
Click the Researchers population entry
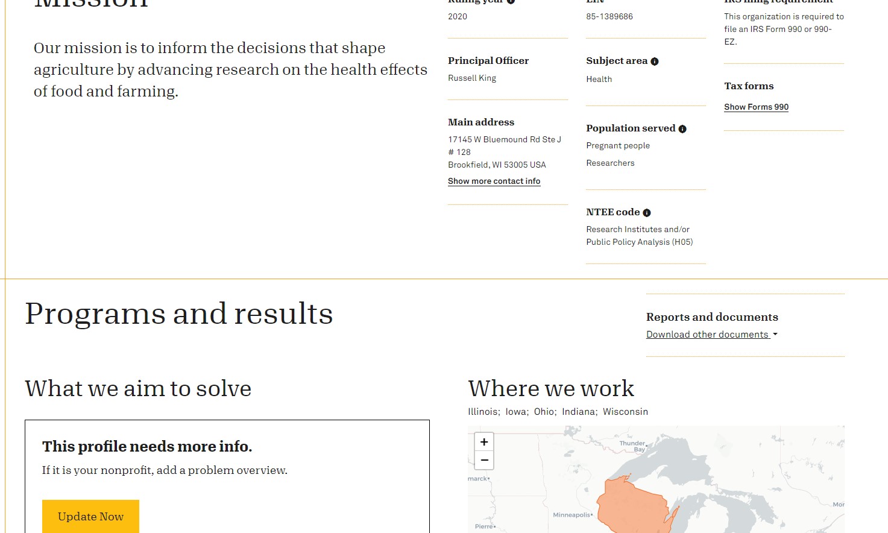click(610, 163)
